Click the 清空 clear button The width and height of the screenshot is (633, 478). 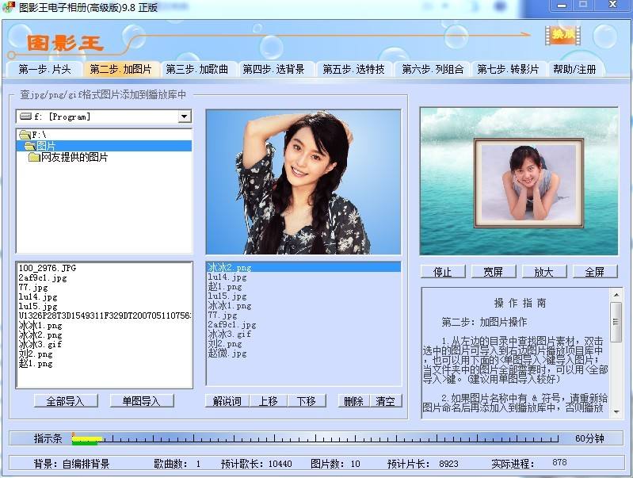[x=386, y=401]
